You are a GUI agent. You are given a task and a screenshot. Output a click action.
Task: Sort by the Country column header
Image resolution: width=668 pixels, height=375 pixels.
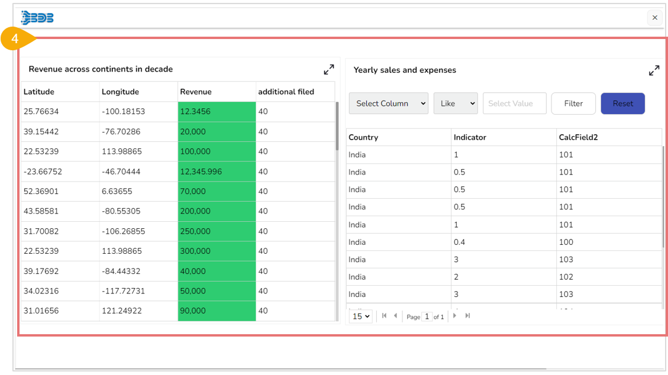pyautogui.click(x=363, y=137)
